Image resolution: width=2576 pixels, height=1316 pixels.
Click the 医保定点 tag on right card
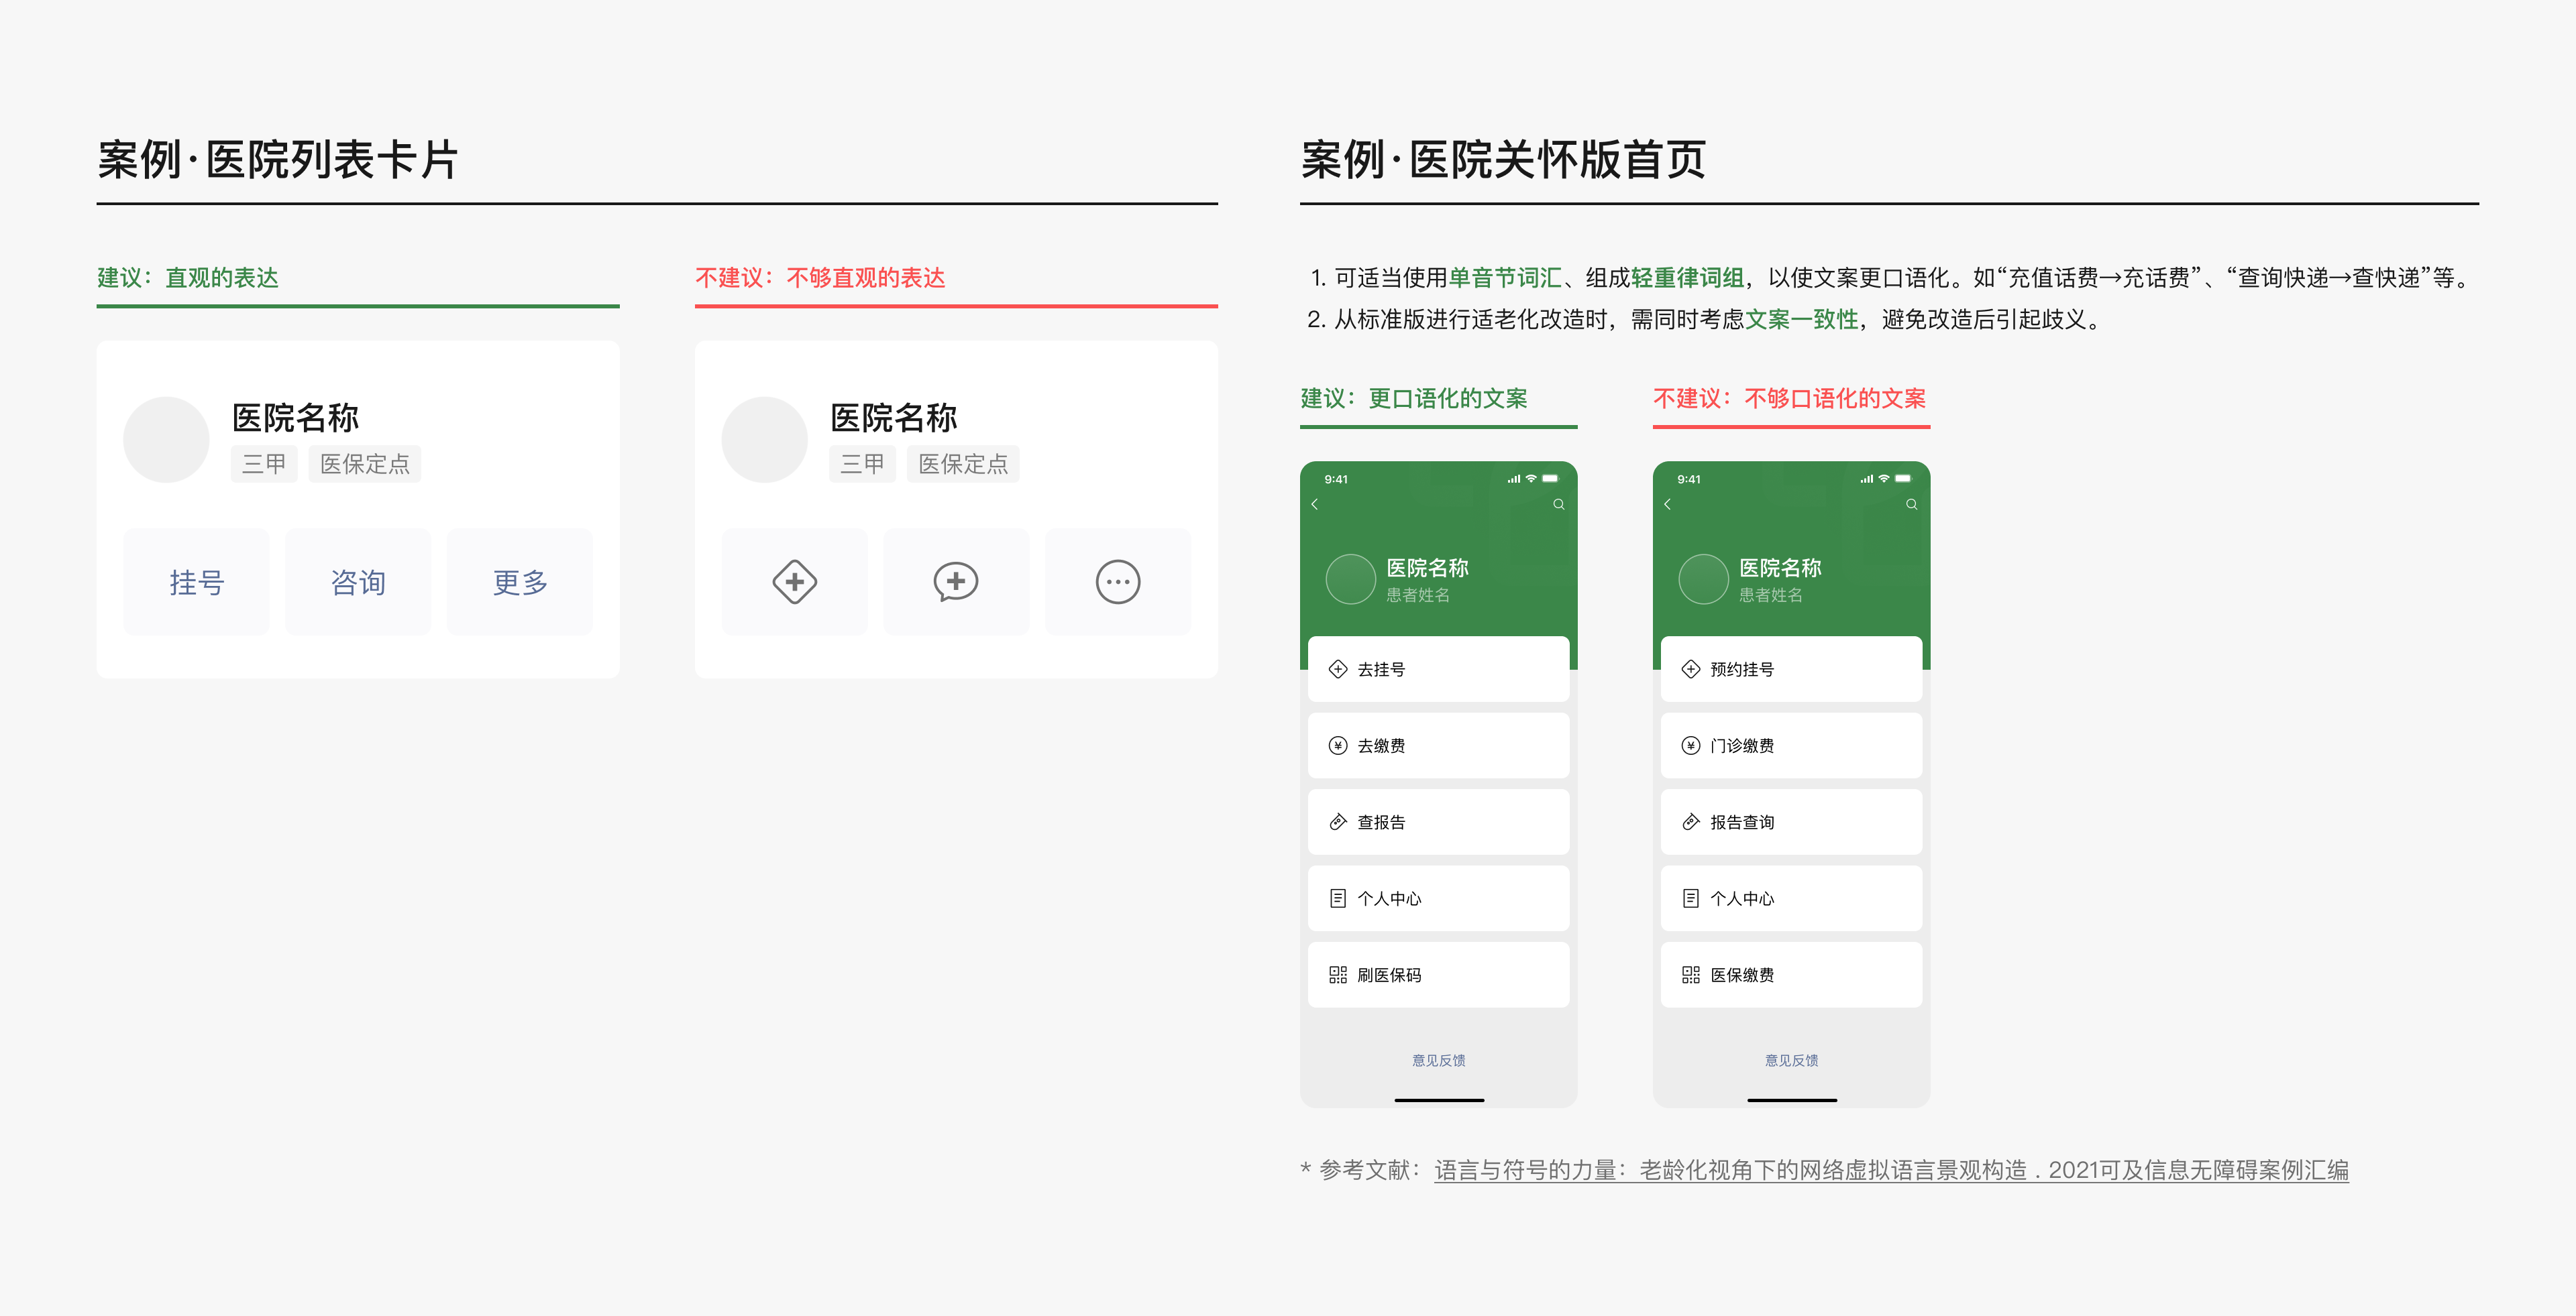tap(962, 464)
